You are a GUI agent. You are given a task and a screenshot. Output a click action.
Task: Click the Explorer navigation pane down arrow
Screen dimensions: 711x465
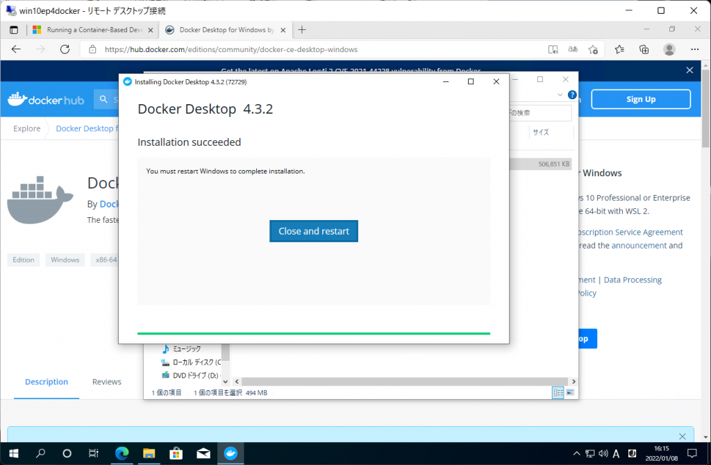pyautogui.click(x=226, y=381)
